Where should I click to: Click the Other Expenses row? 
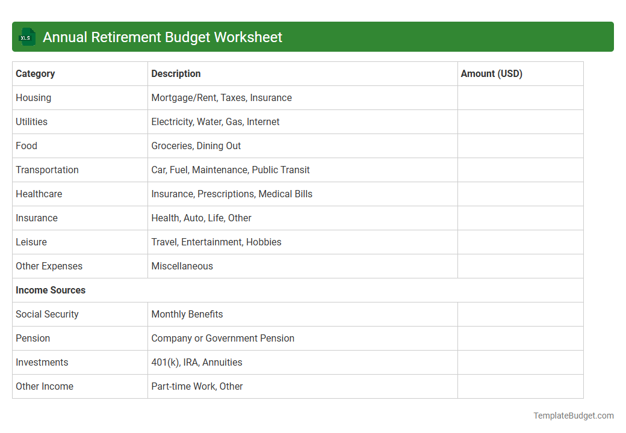(x=49, y=266)
